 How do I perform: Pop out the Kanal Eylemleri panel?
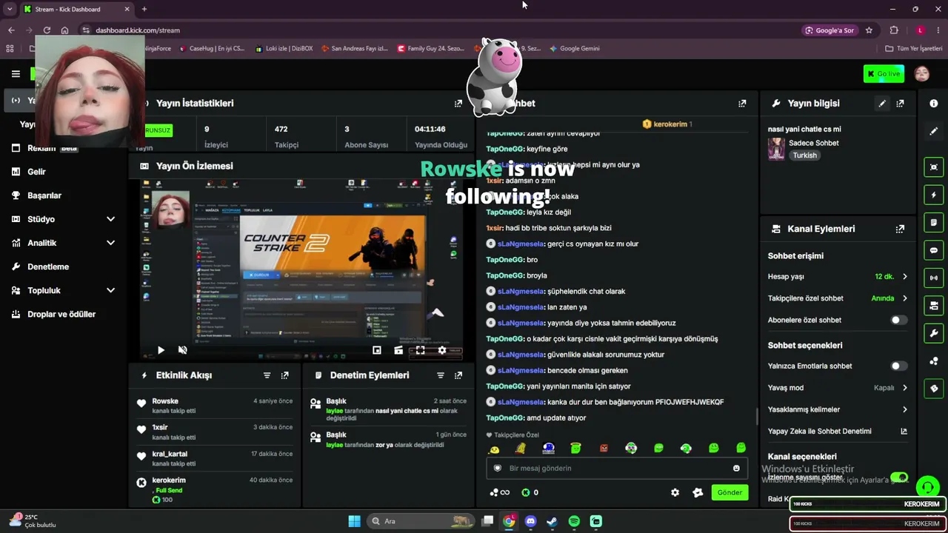pos(900,229)
